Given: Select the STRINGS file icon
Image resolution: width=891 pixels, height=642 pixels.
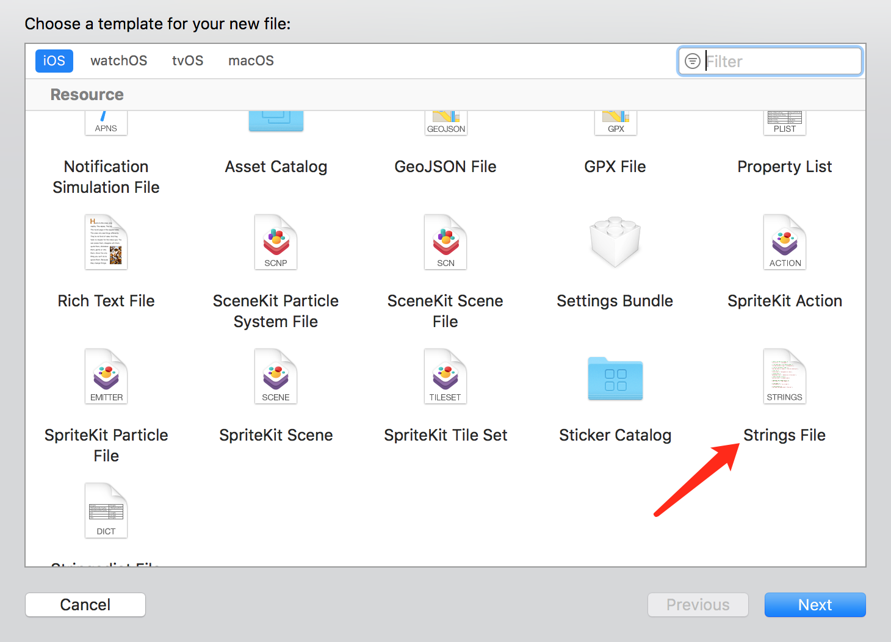Looking at the screenshot, I should (x=785, y=376).
